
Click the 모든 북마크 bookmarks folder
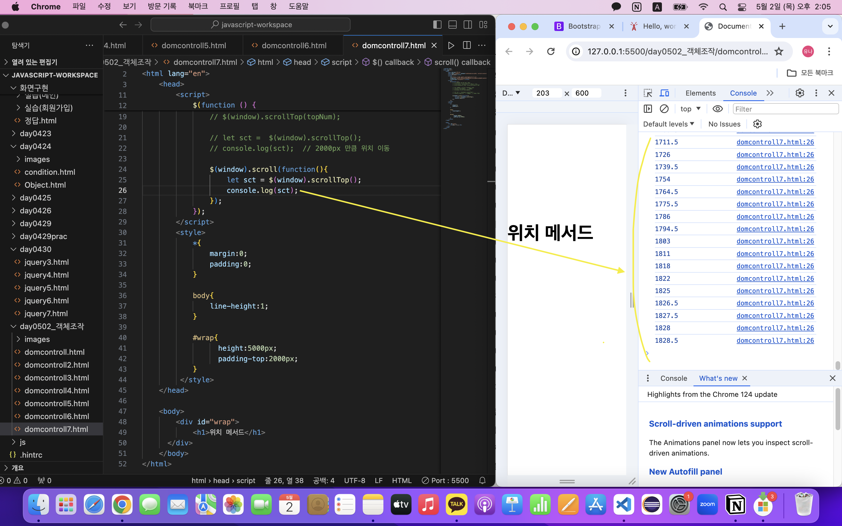810,73
